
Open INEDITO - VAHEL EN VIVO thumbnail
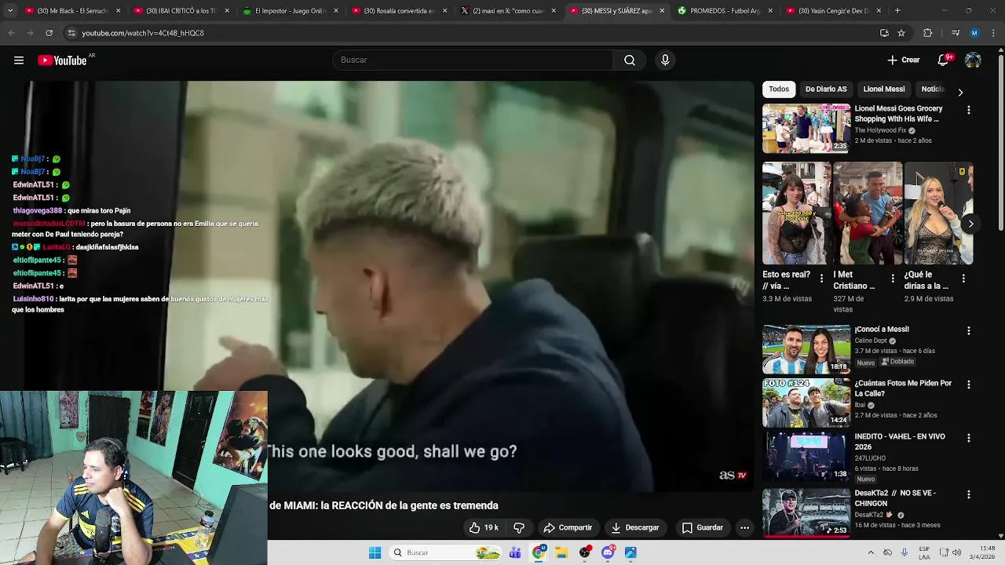(x=806, y=456)
